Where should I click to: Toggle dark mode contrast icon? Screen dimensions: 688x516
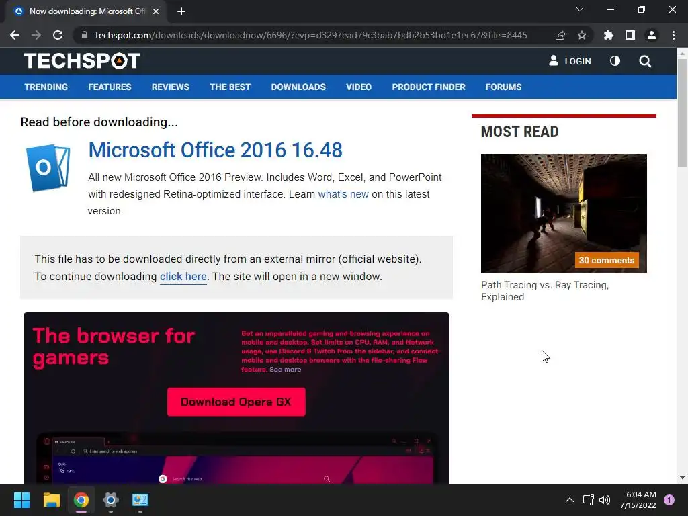coord(615,61)
